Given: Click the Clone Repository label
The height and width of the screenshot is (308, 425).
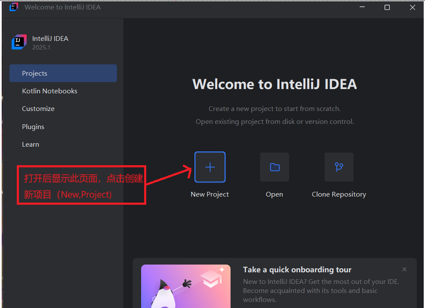Looking at the screenshot, I should pyautogui.click(x=339, y=194).
